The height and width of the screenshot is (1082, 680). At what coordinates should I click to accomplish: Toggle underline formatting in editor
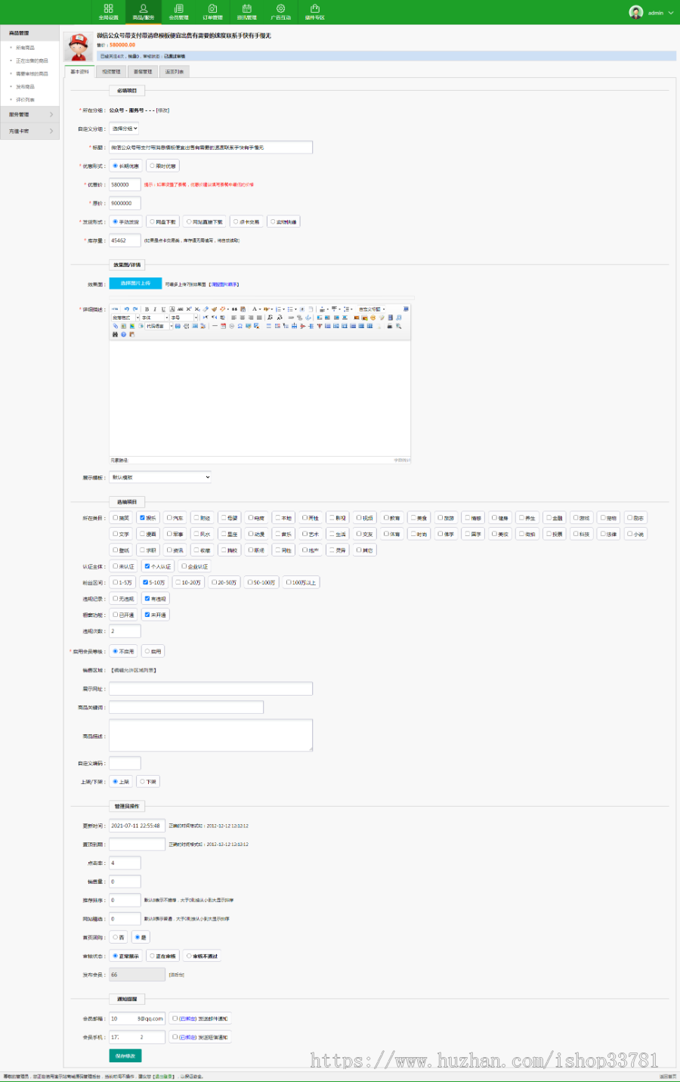163,309
